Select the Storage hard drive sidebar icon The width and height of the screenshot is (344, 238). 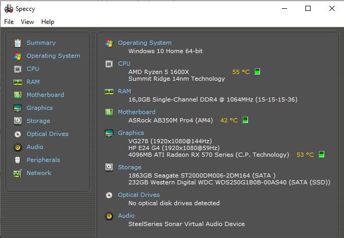18,121
